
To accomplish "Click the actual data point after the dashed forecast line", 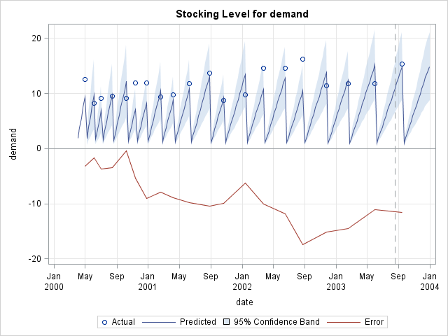I will click(x=402, y=64).
